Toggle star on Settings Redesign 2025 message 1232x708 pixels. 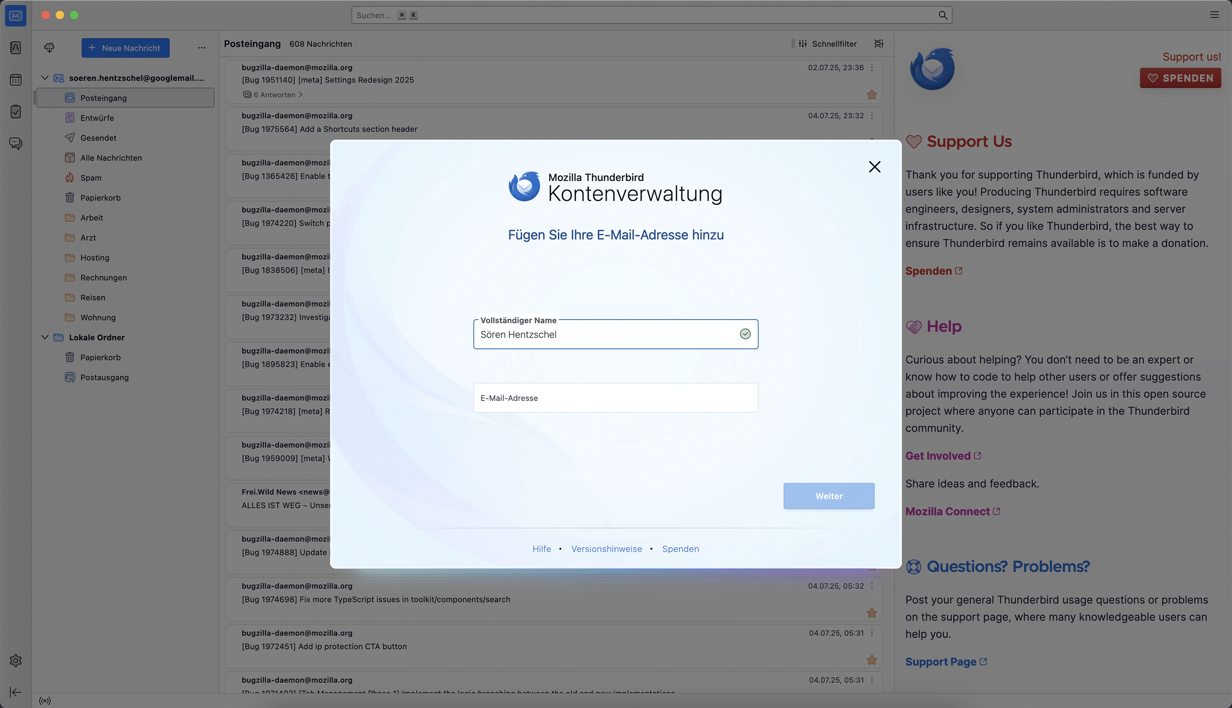click(872, 95)
